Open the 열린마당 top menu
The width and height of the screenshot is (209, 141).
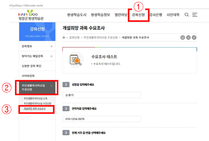121,15
